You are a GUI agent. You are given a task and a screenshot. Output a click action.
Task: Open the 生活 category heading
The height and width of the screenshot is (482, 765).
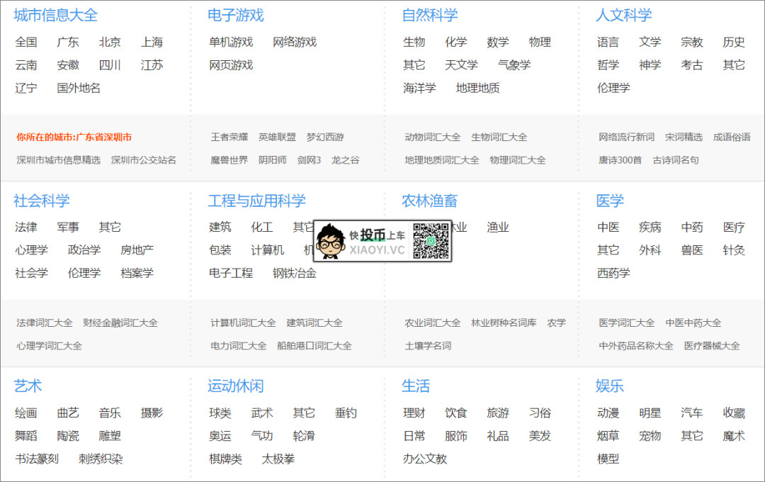coord(416,386)
